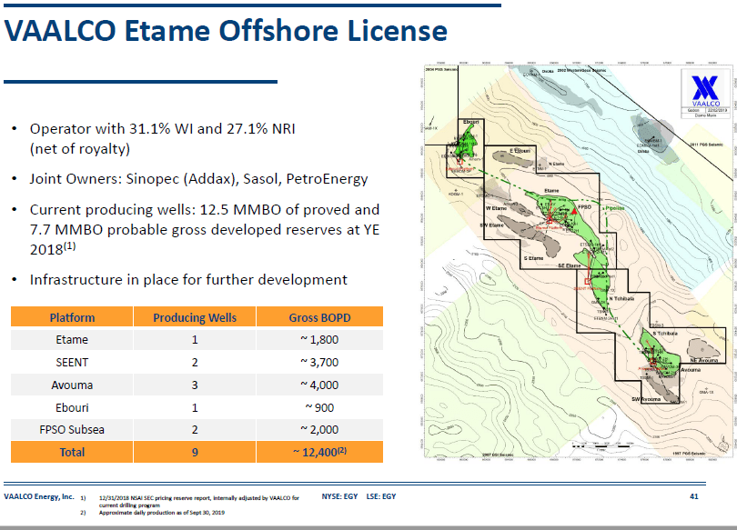Click the 'Total' row label
This screenshot has height=530, width=737.
click(x=72, y=452)
